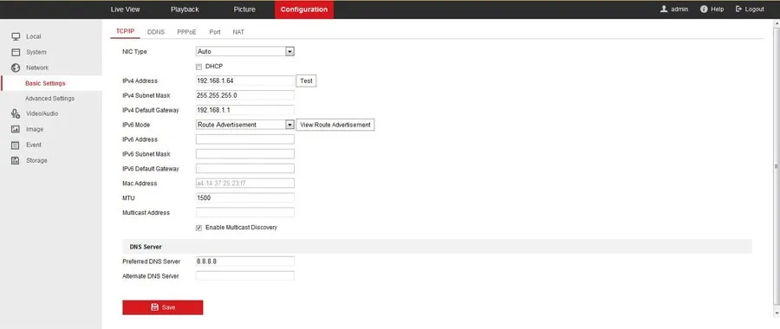Uncheck Enable Multicast Discovery

[x=198, y=228]
